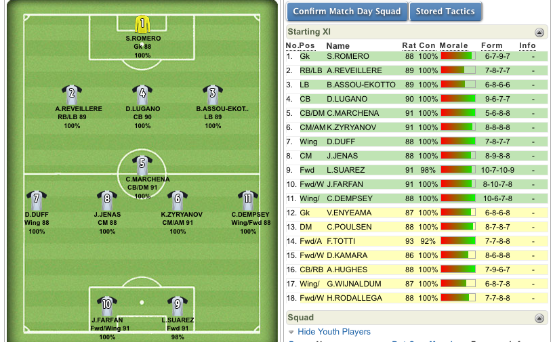The image size is (553, 342).
Task: Click B.ASSOU-EKOTTO's number 3 shirt icon
Action: pos(213,95)
